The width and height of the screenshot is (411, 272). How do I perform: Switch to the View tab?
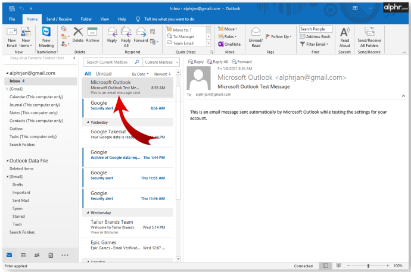[105, 19]
